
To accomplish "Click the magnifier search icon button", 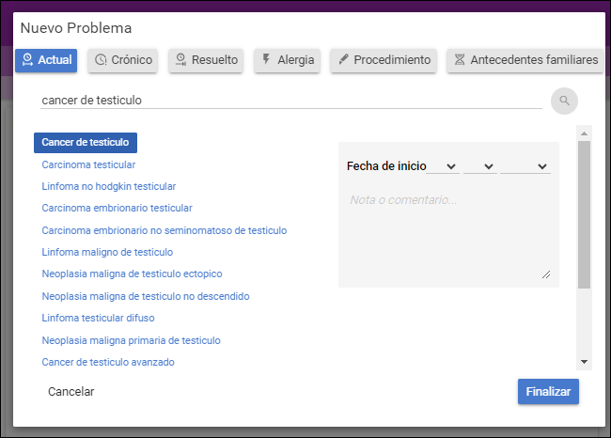I will (x=564, y=101).
